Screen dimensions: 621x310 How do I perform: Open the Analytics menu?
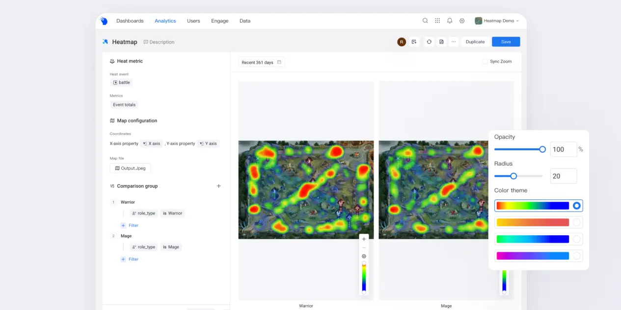click(x=165, y=21)
